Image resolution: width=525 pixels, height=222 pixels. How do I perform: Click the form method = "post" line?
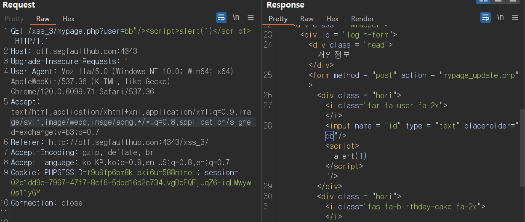(x=414, y=75)
